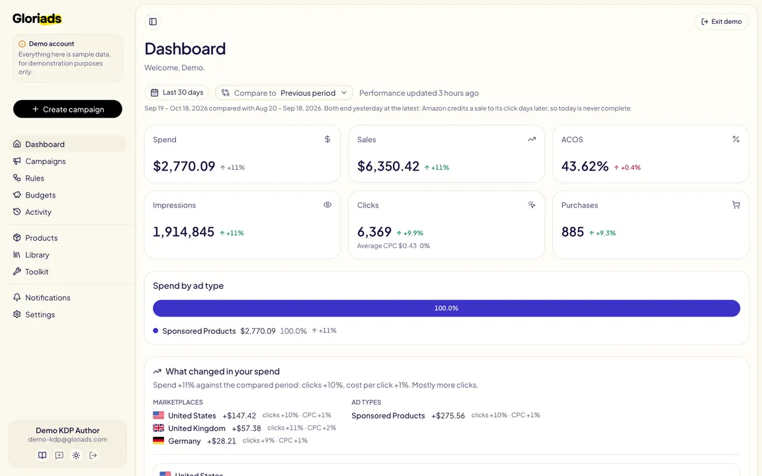This screenshot has height=476, width=762.
Task: Click the cursor icon on Clicks card
Action: pos(532,205)
